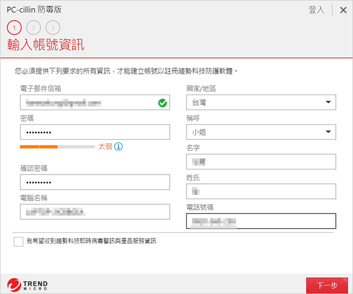The width and height of the screenshot is (353, 294).
Task: Click the green email validation checkmark
Action: click(162, 103)
